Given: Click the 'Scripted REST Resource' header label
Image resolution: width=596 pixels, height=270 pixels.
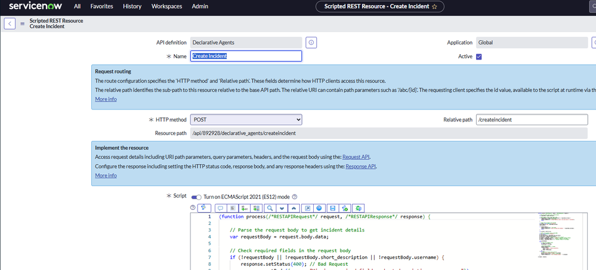Looking at the screenshot, I should click(x=56, y=21).
